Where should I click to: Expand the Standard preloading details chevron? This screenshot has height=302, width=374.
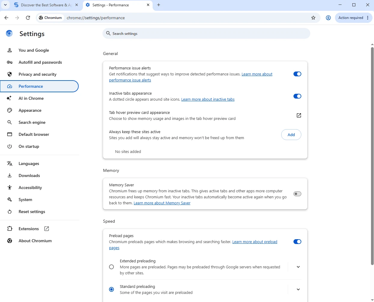[298, 289]
